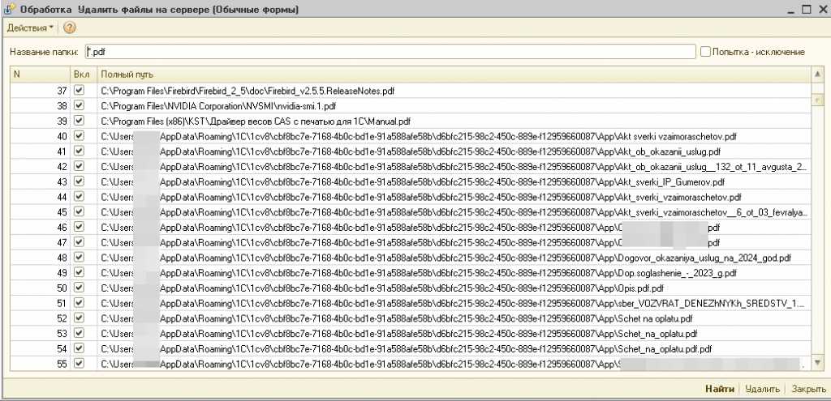Toggle the checkbox for row 40
The image size is (831, 401).
(x=79, y=136)
